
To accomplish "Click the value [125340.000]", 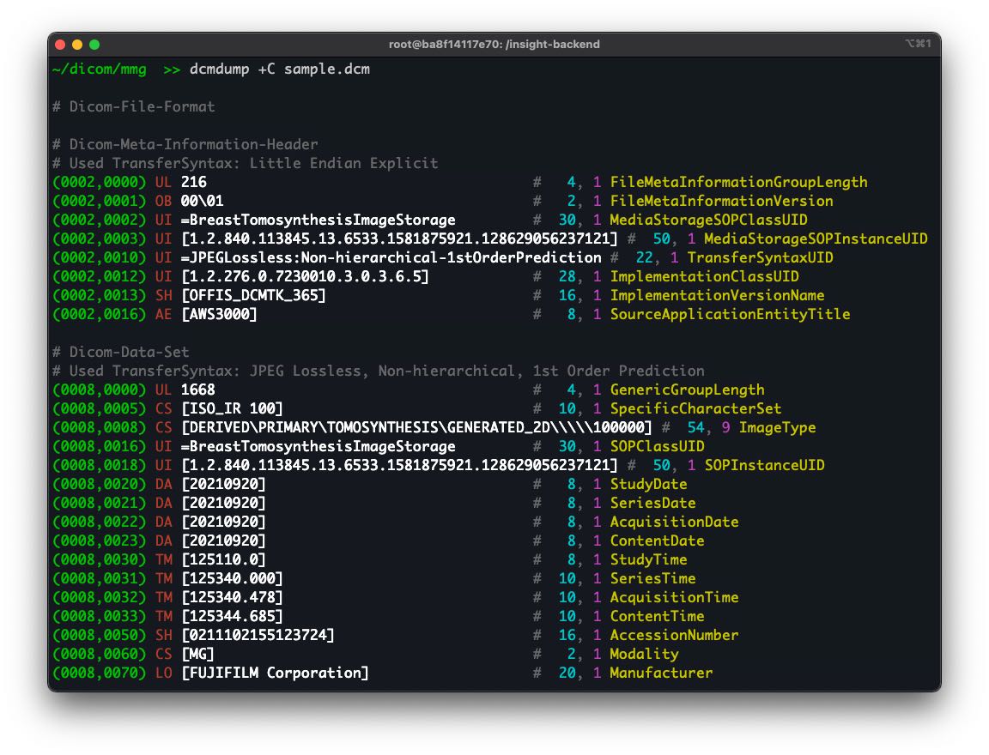I will (232, 579).
